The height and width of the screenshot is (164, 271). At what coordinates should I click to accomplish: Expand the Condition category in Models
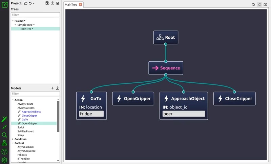13,139
